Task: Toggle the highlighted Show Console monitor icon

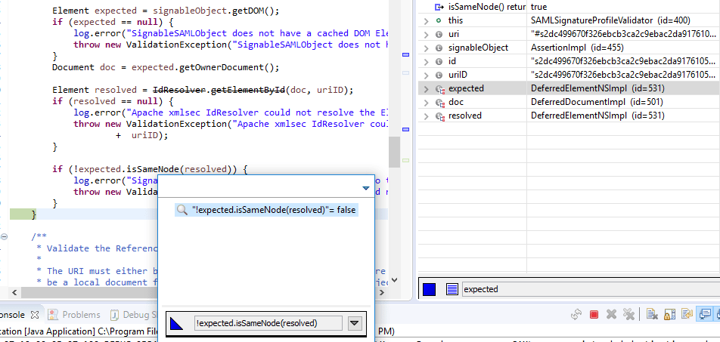Action: coord(703,315)
